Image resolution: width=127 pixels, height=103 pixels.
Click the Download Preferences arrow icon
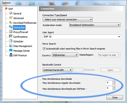tap(11, 22)
